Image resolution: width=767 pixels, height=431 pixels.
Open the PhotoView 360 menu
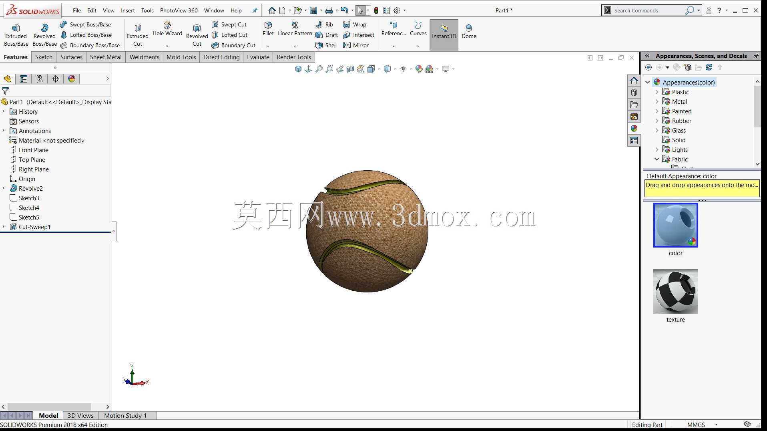179,10
